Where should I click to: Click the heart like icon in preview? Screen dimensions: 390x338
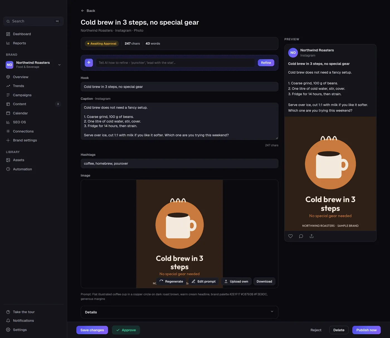[291, 236]
